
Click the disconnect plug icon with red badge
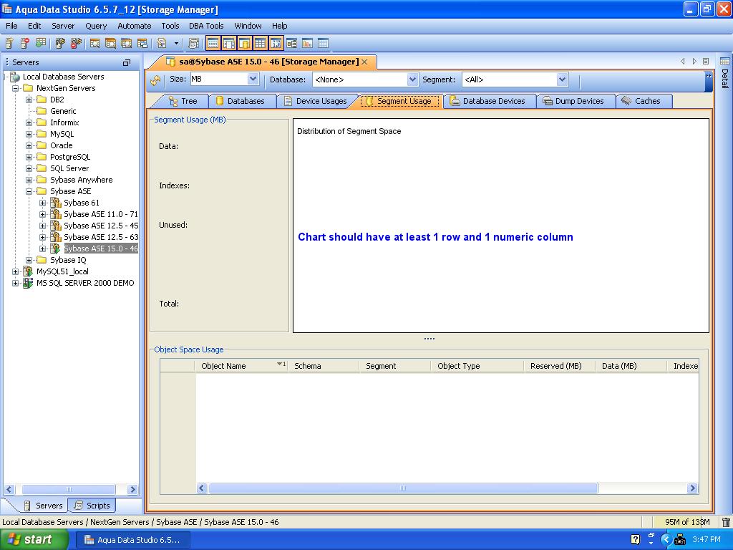point(76,44)
